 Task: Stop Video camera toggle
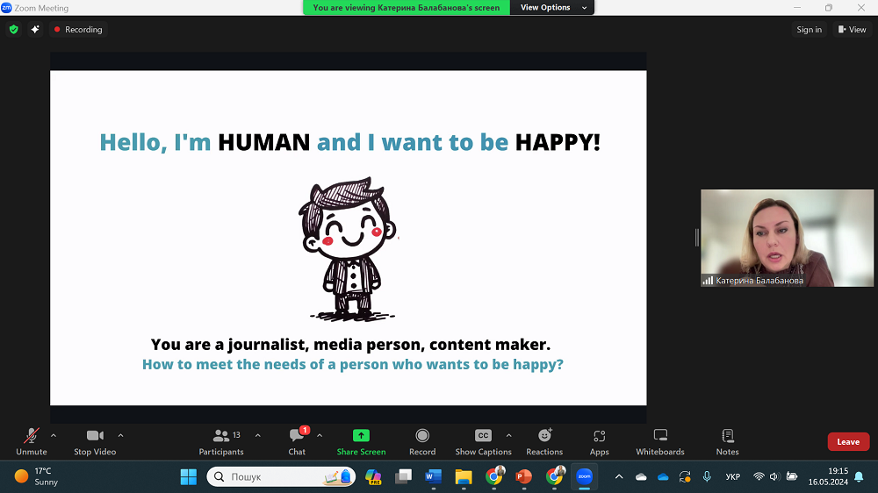tap(95, 440)
